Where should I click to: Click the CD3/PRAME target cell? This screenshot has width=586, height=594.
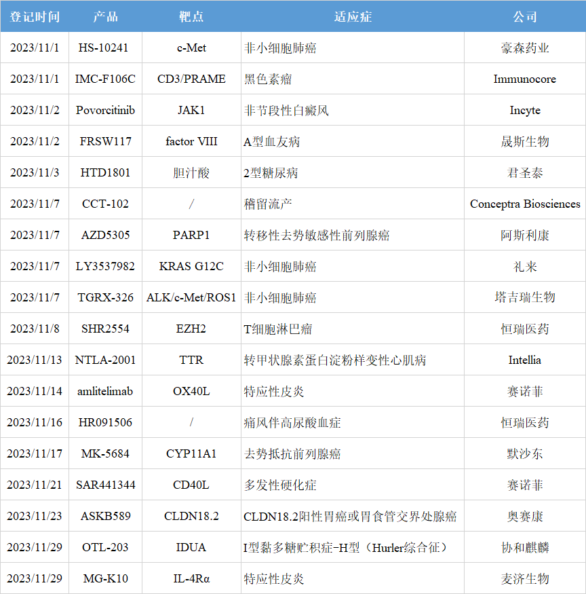pyautogui.click(x=191, y=79)
